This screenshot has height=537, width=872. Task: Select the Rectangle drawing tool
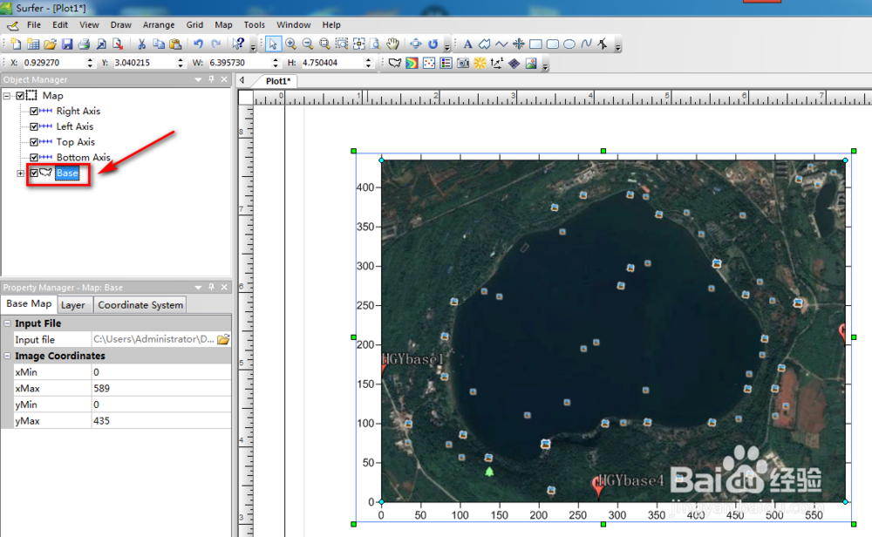[535, 44]
